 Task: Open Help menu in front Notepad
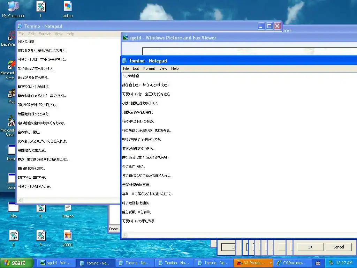click(x=175, y=68)
